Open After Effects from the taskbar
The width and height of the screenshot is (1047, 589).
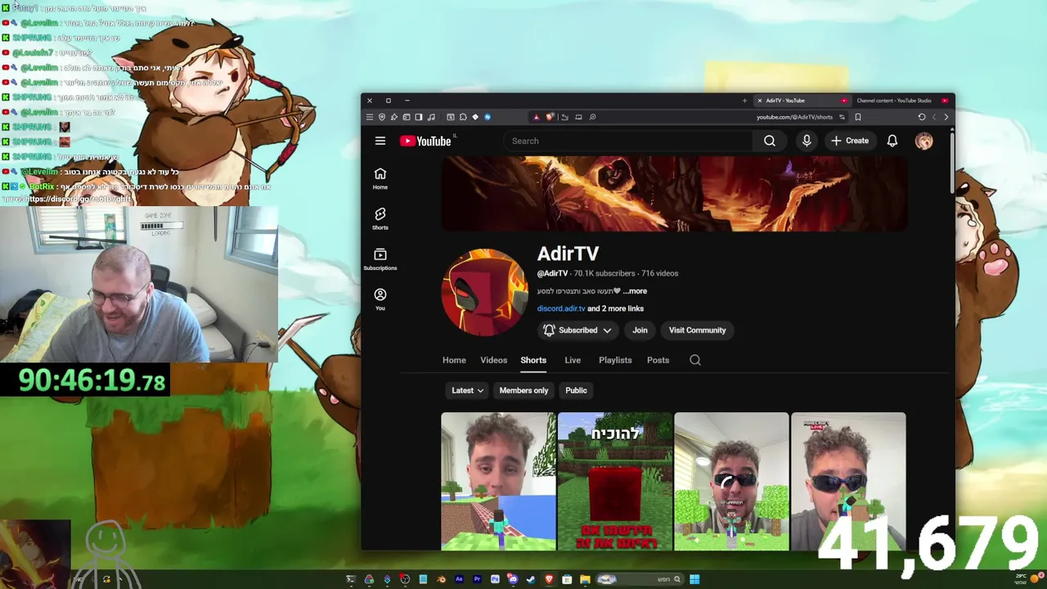point(459,579)
